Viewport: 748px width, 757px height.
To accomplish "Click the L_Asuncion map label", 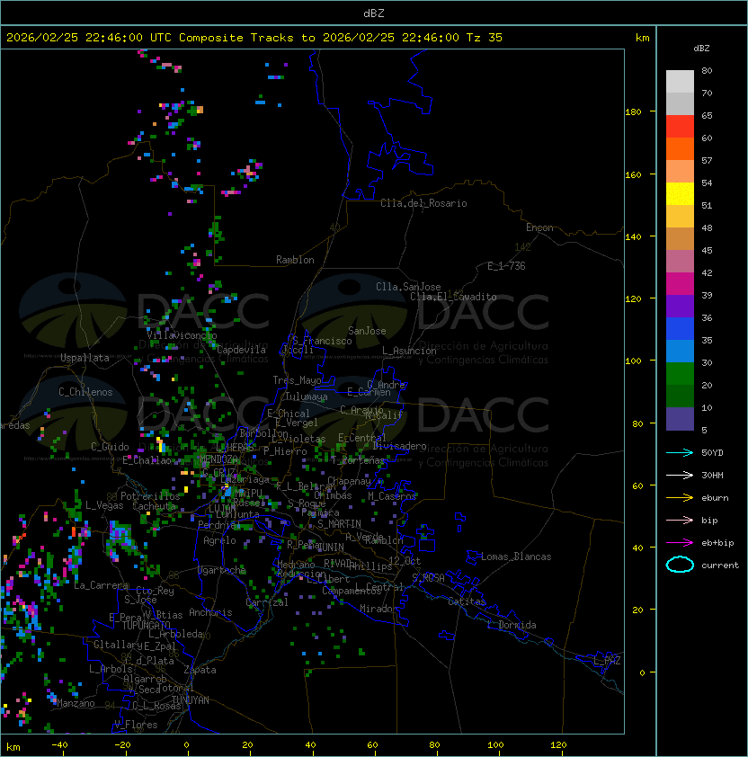I will tap(409, 351).
